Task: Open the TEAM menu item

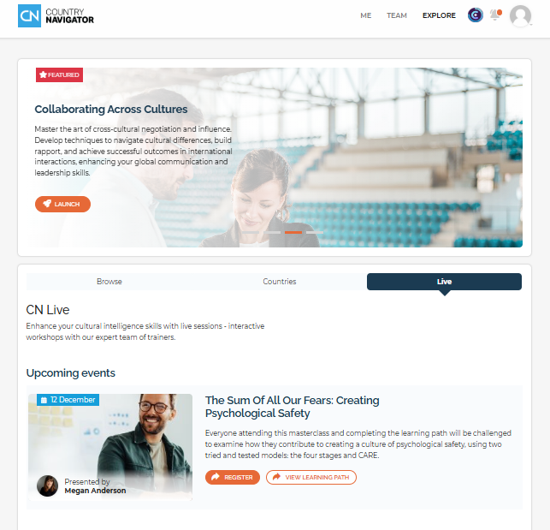Action: coord(397,15)
